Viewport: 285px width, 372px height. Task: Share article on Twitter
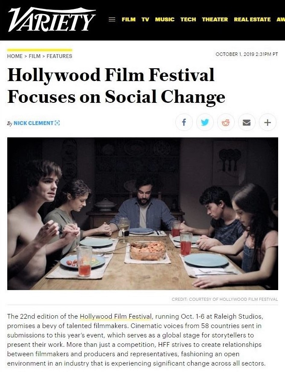click(205, 123)
